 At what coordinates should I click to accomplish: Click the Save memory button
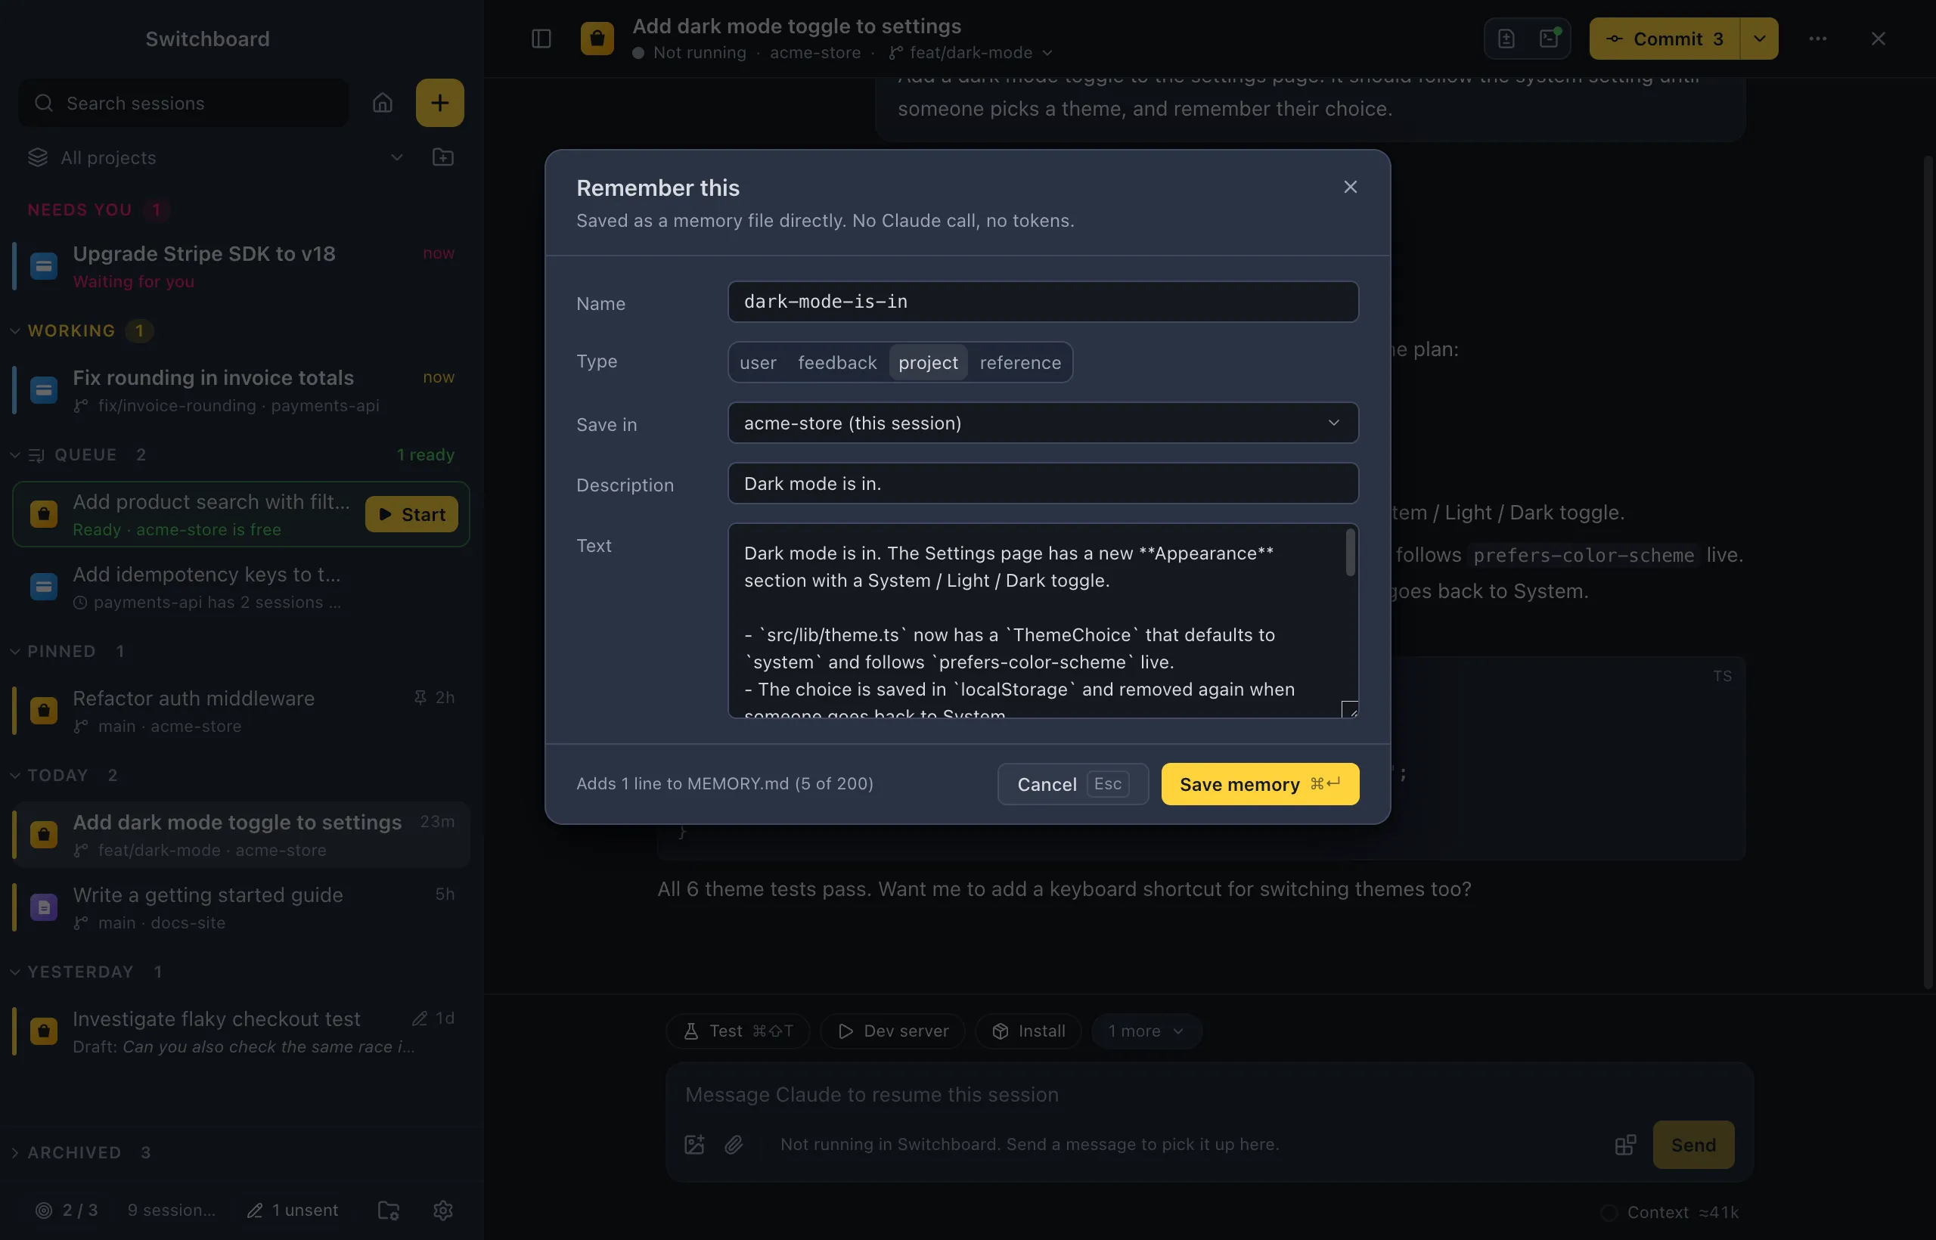(x=1259, y=784)
